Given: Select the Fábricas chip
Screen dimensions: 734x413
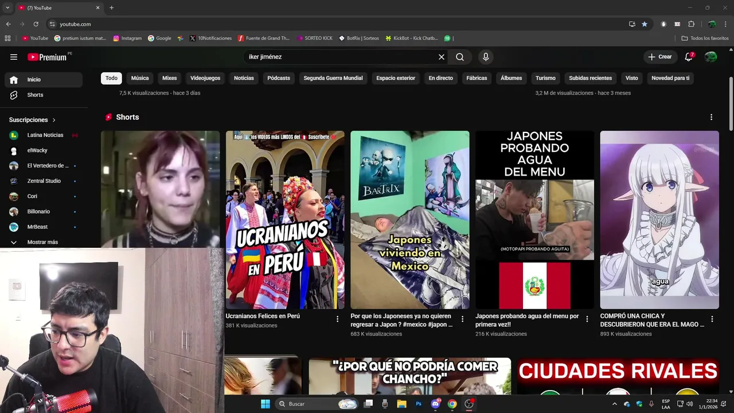Looking at the screenshot, I should pos(477,78).
